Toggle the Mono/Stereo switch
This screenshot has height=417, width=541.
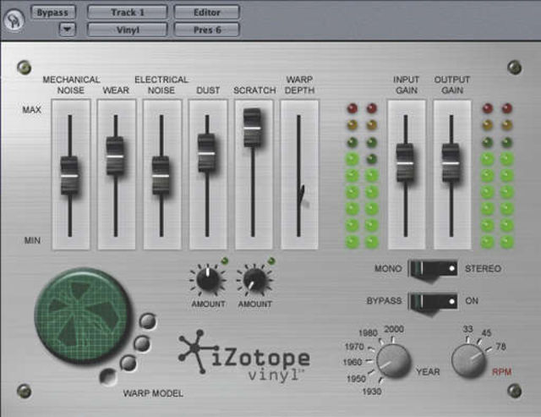[433, 269]
